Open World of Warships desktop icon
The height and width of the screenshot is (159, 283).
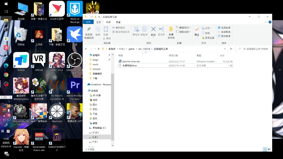point(75,12)
